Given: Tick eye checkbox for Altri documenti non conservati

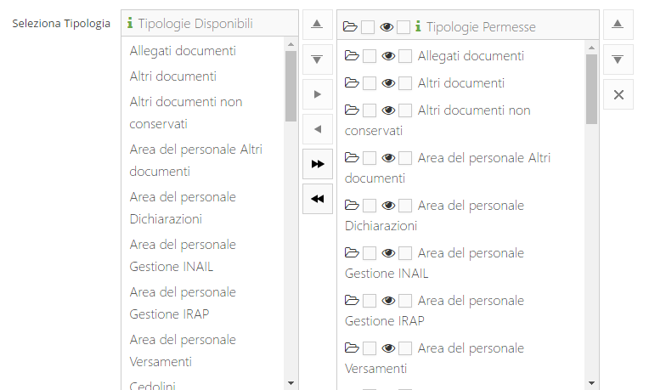Looking at the screenshot, I should [x=405, y=110].
